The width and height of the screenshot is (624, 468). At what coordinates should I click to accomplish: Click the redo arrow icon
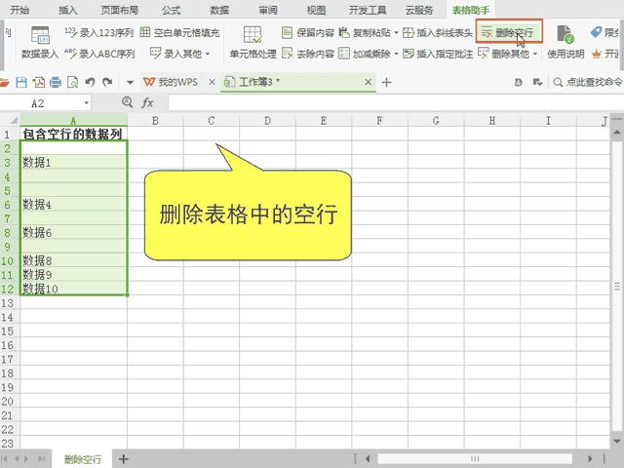click(107, 82)
